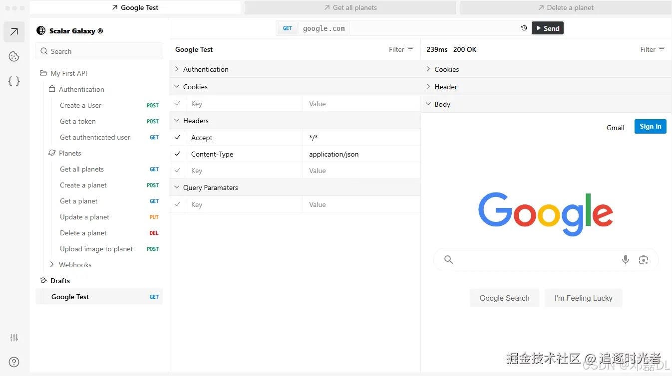672x376 pixels.
Task: Open the requests section arrow icon in left rail
Action: point(14,32)
